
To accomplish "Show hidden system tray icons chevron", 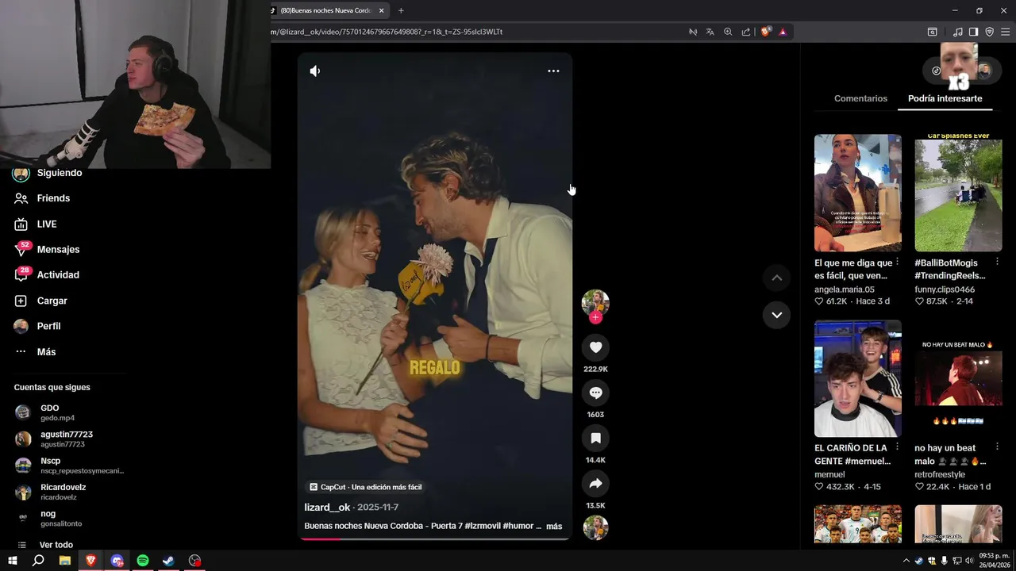I will 906,561.
